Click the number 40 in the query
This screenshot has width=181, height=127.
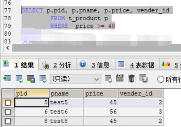click(x=112, y=26)
